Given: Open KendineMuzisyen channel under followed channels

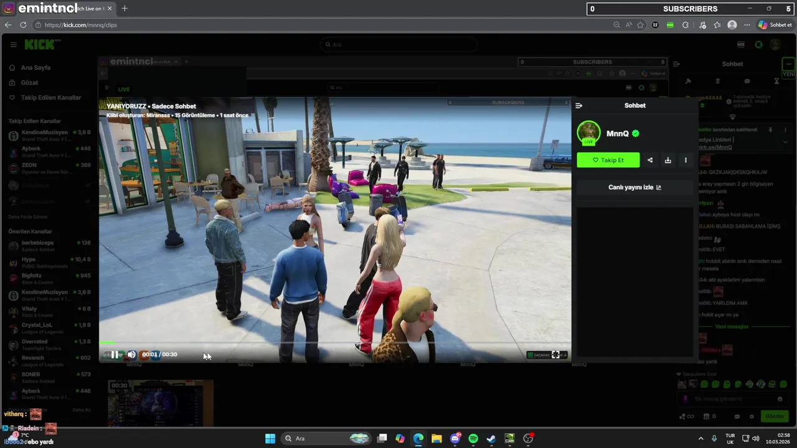Looking at the screenshot, I should [50, 135].
